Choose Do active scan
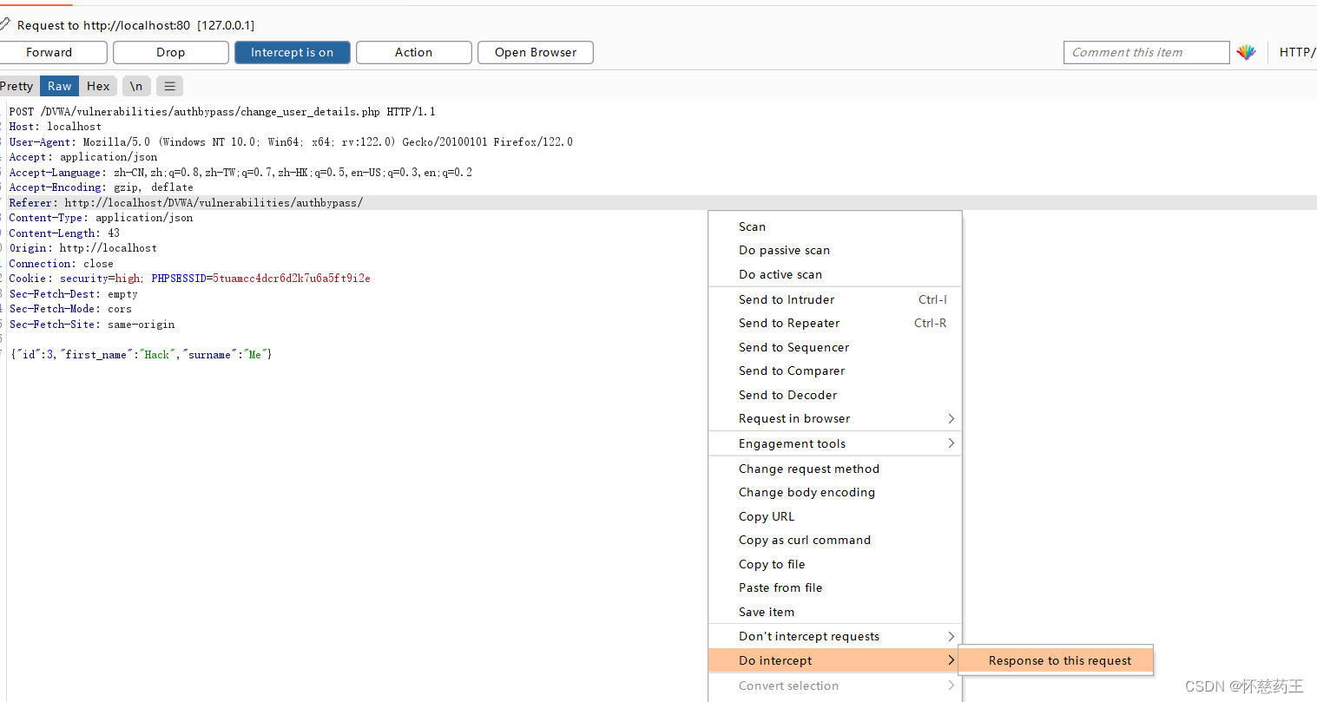The image size is (1317, 702). click(x=835, y=274)
